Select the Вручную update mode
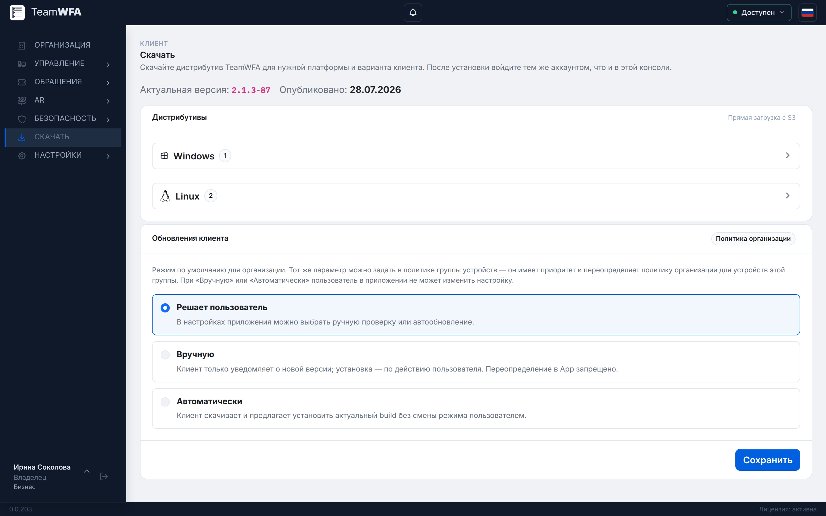 (x=476, y=362)
